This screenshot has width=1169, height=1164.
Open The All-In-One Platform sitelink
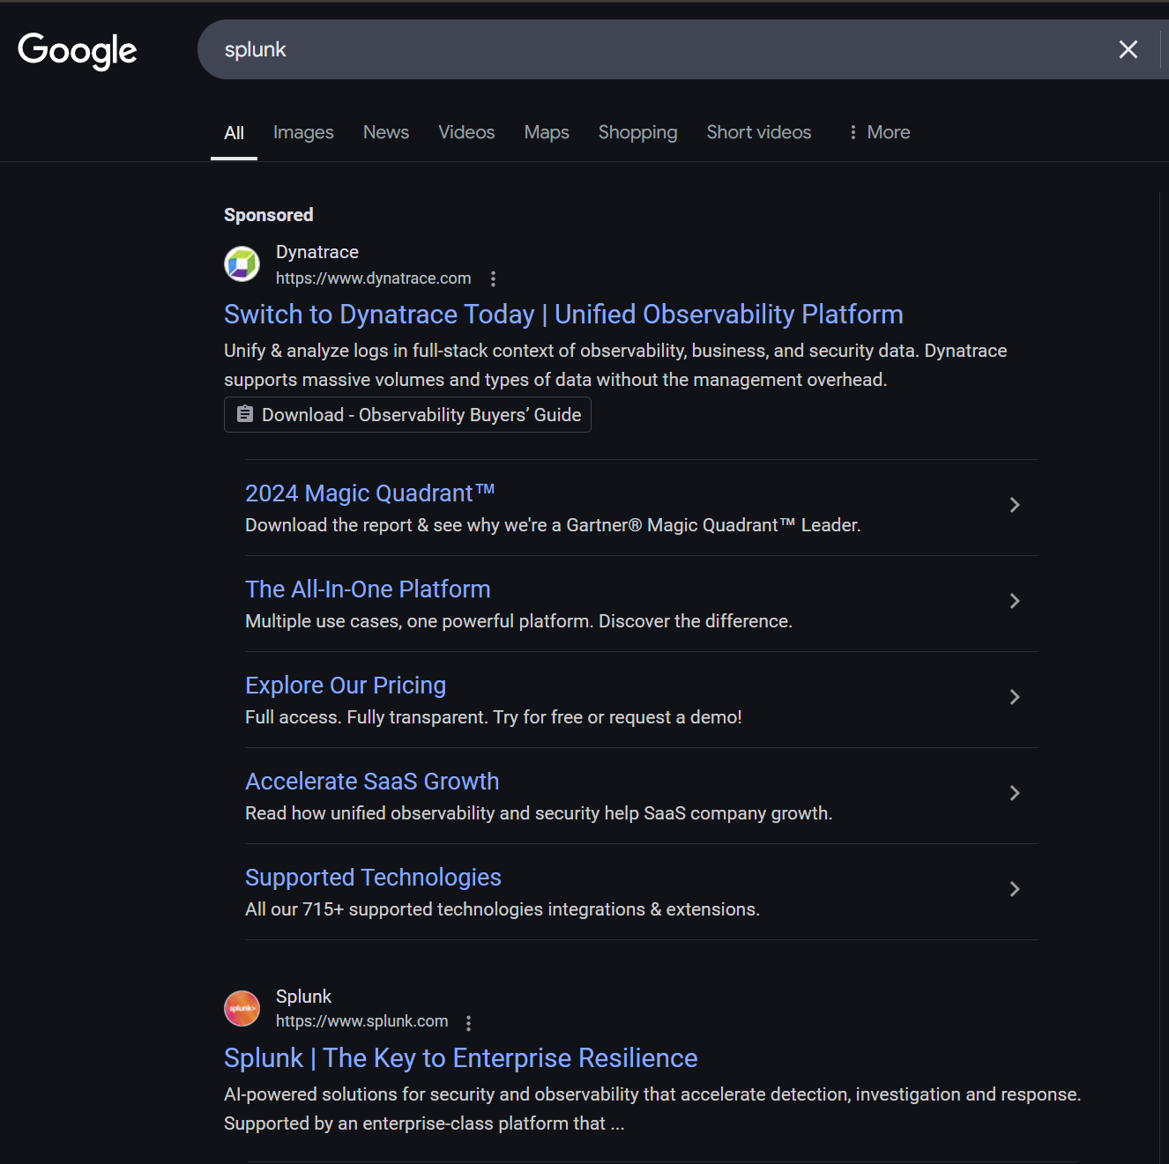tap(368, 589)
